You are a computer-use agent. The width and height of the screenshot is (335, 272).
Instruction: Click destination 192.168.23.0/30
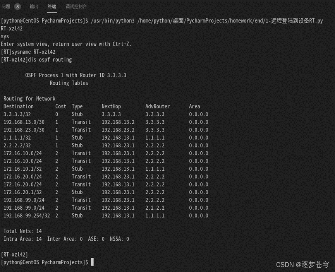(24, 130)
